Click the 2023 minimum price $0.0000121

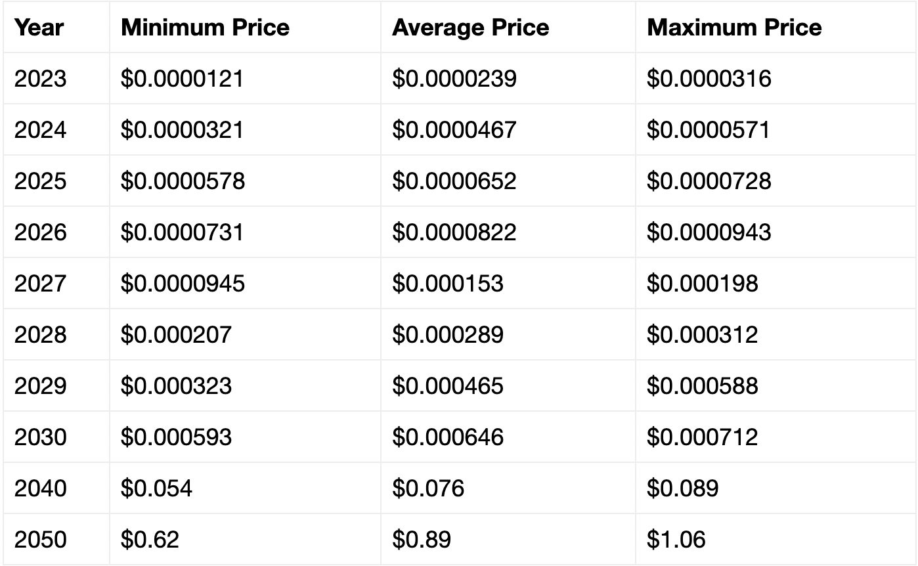click(x=182, y=79)
